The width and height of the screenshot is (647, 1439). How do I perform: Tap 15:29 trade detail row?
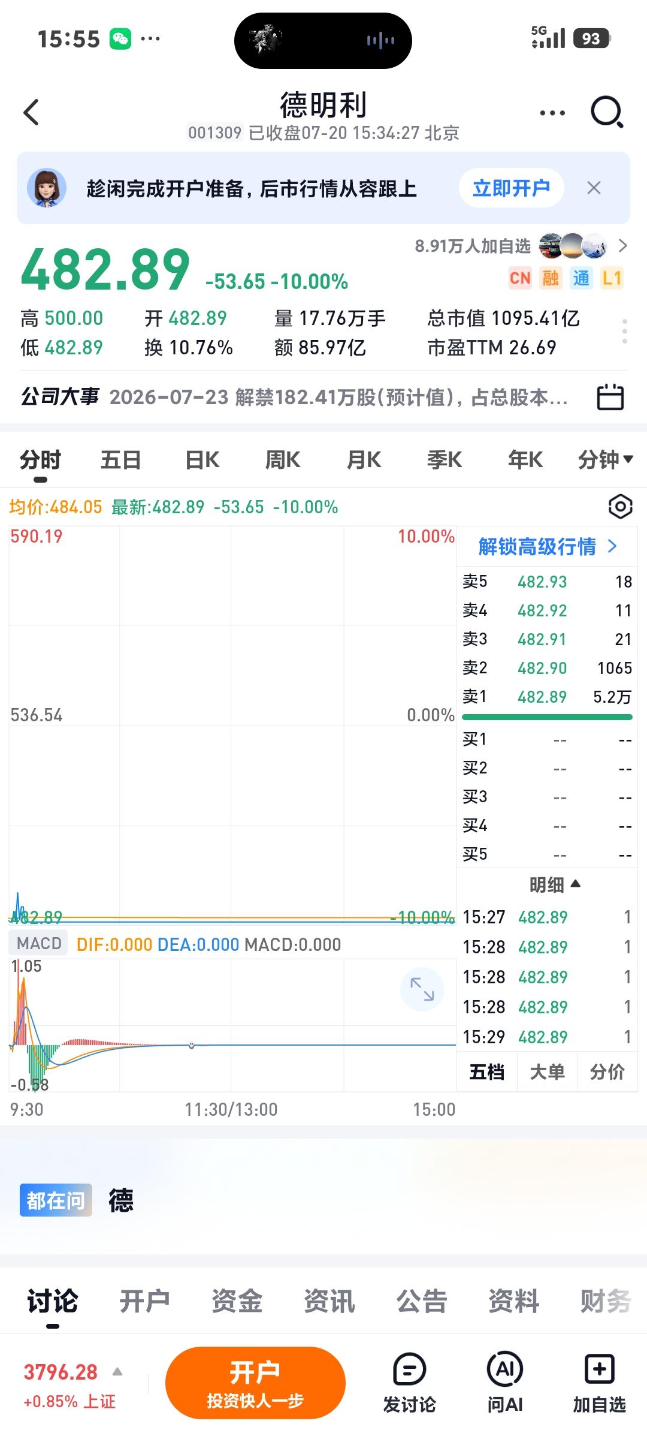(x=547, y=1037)
